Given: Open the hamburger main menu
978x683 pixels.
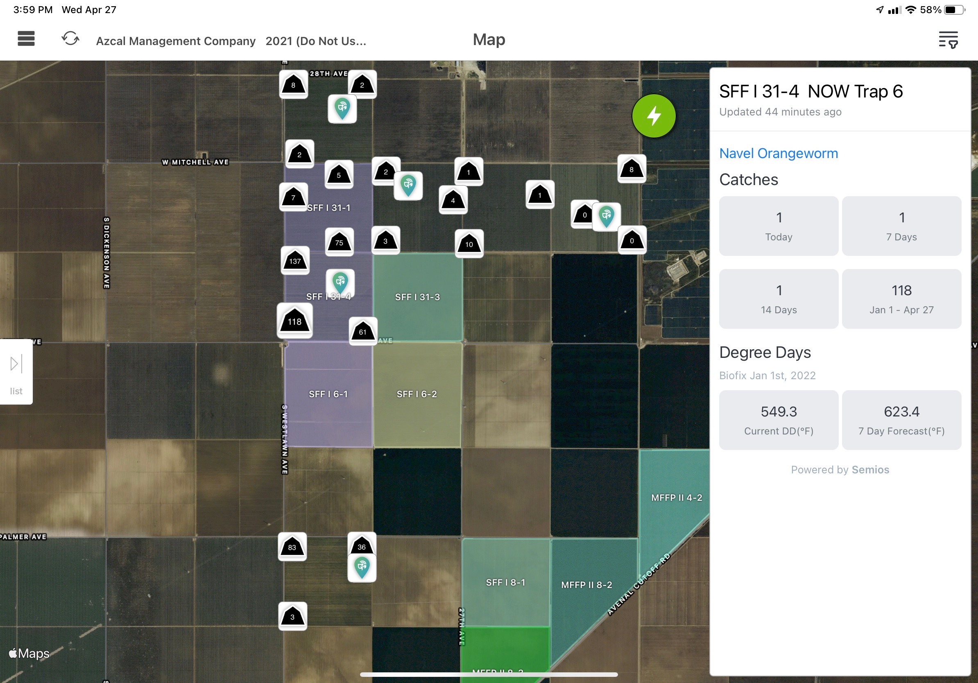Looking at the screenshot, I should 26,39.
